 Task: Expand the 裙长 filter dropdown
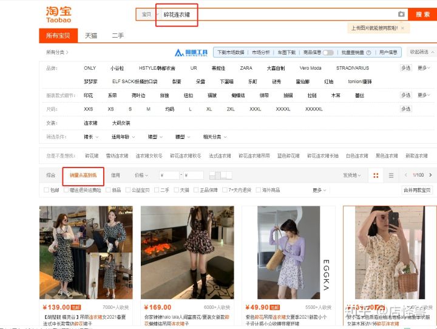[x=91, y=137]
